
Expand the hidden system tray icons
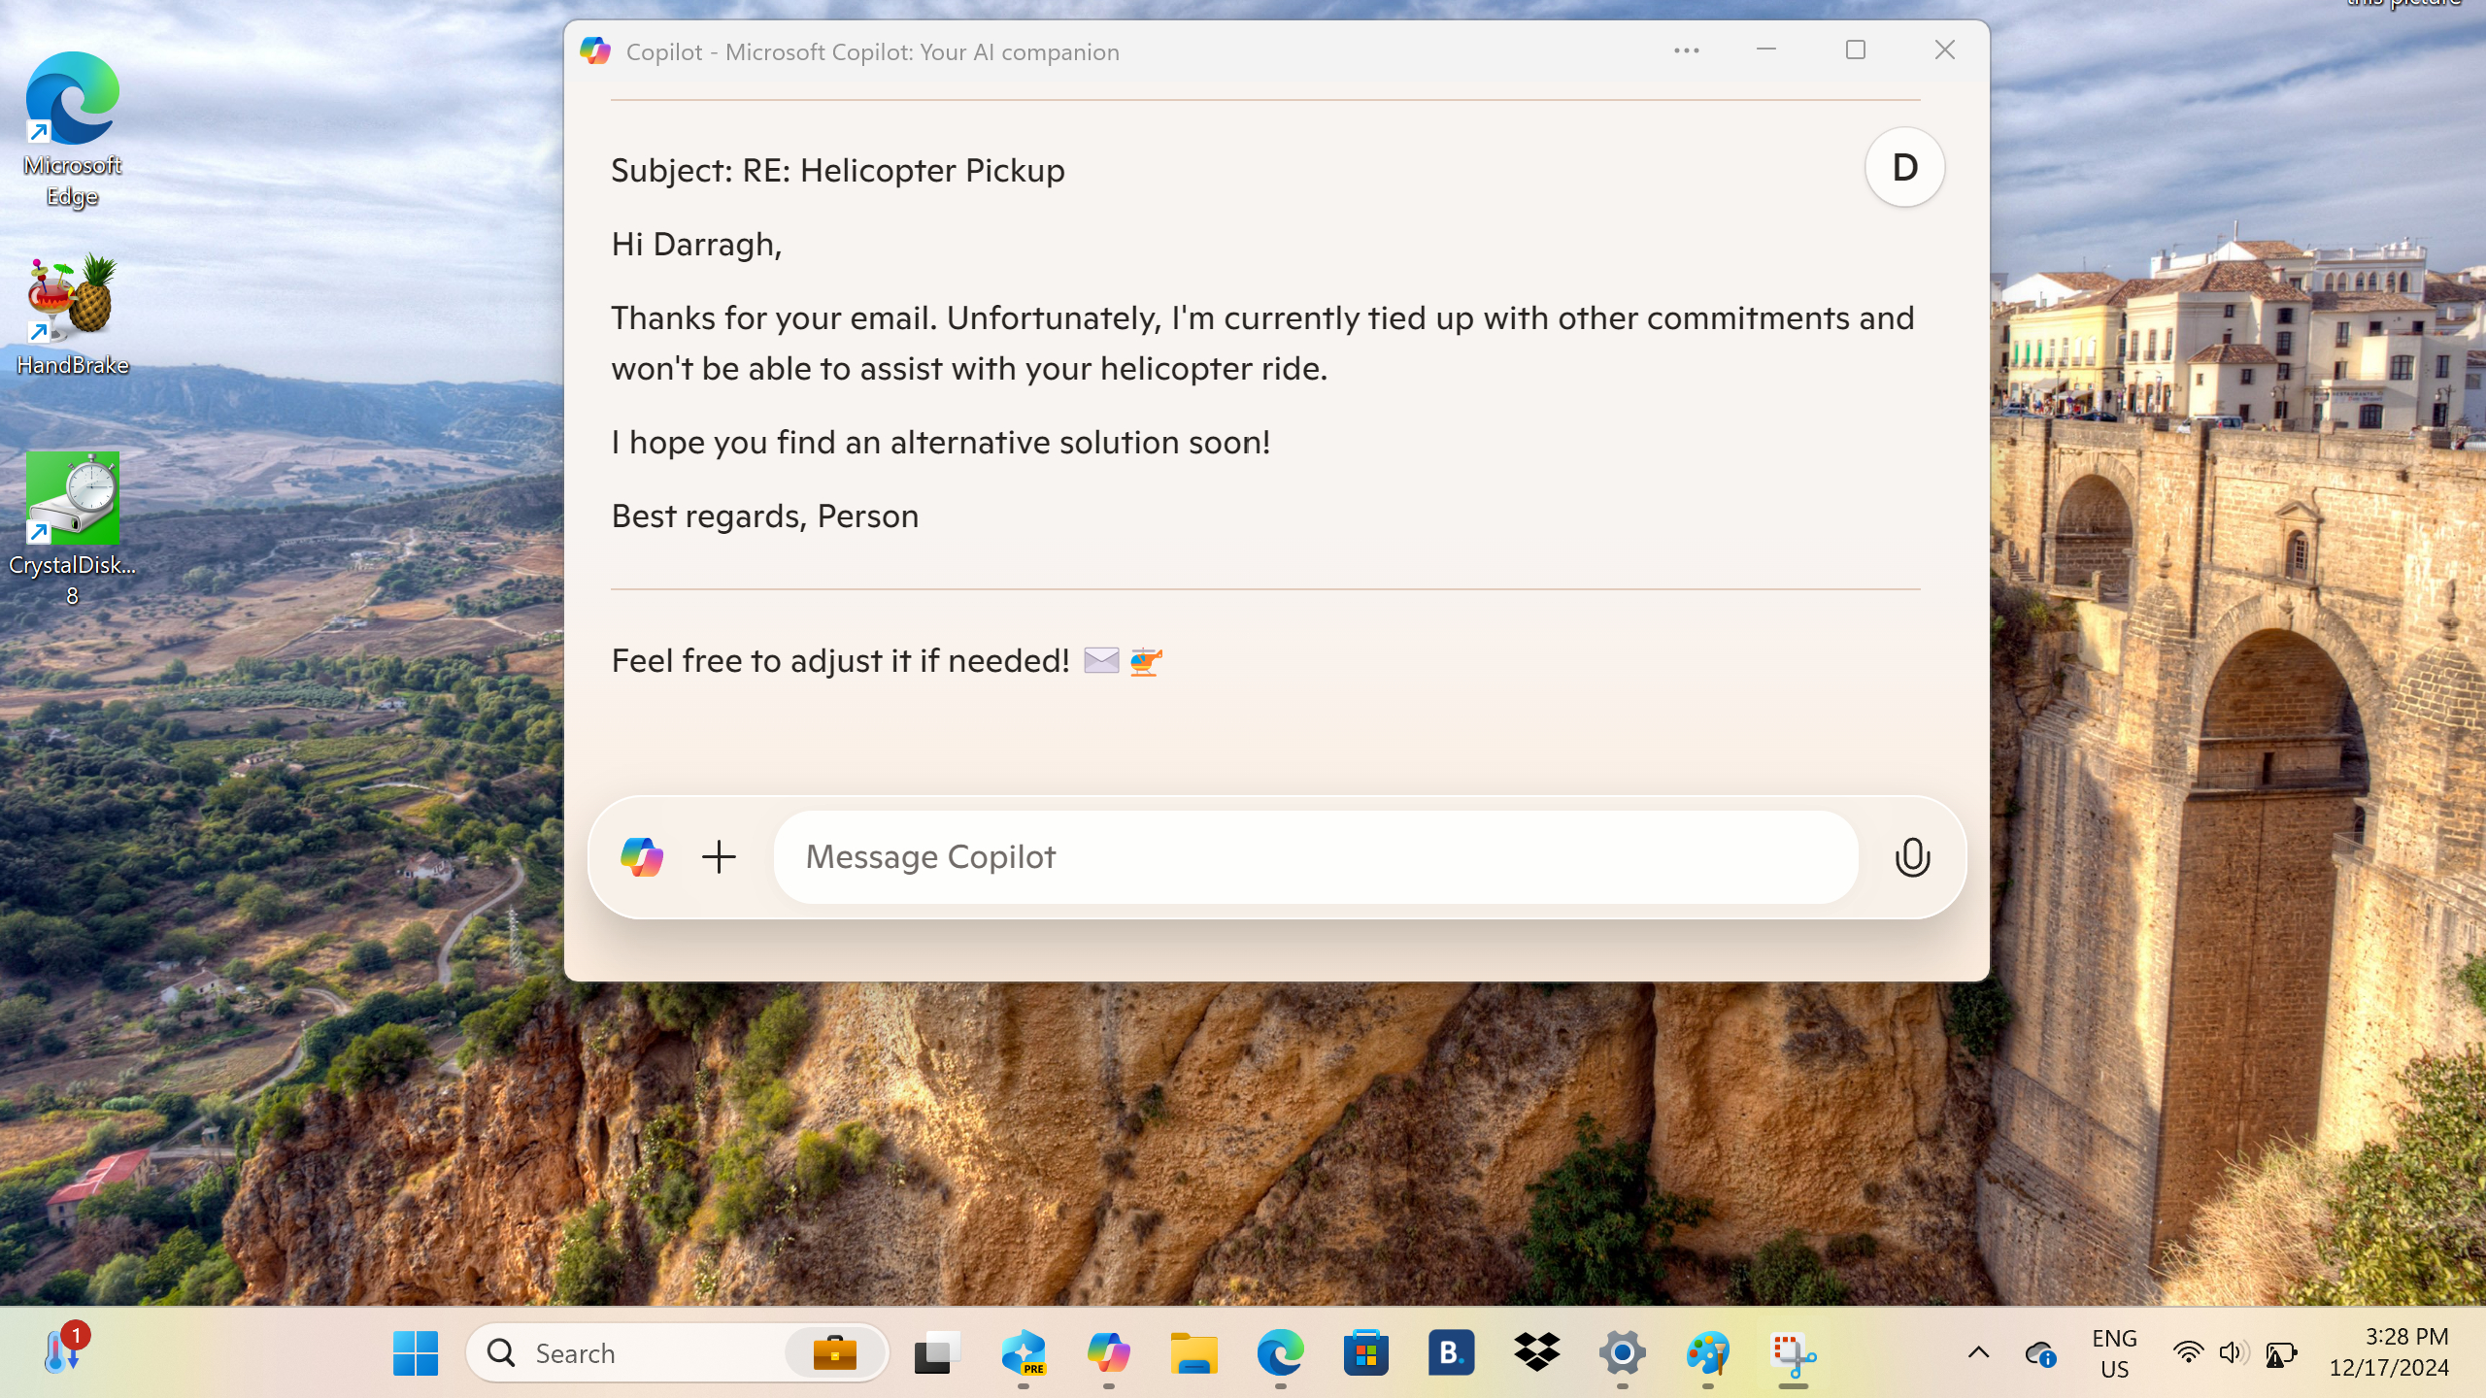pyautogui.click(x=1978, y=1352)
